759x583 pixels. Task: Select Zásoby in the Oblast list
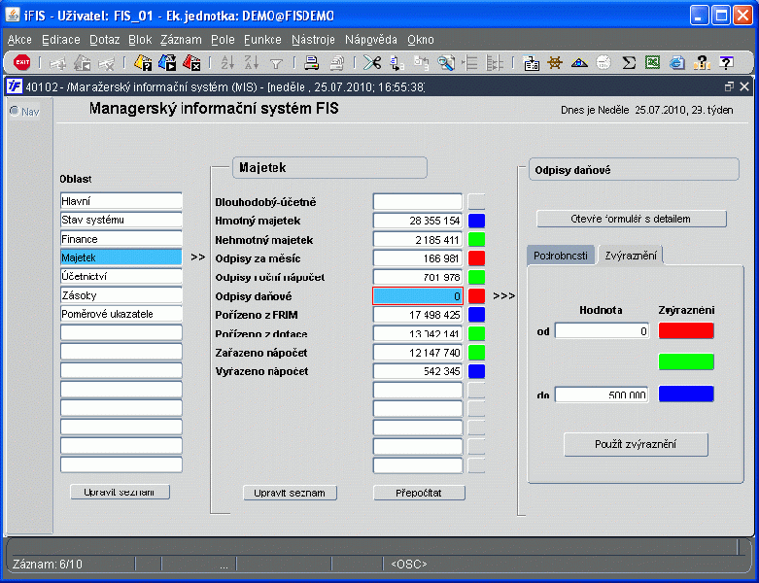[x=121, y=295]
